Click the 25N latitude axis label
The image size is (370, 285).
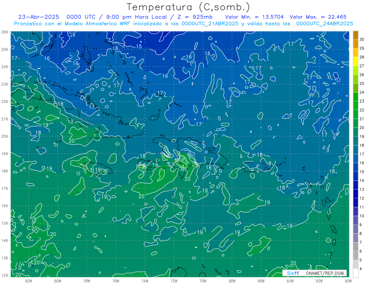click(x=4, y=49)
